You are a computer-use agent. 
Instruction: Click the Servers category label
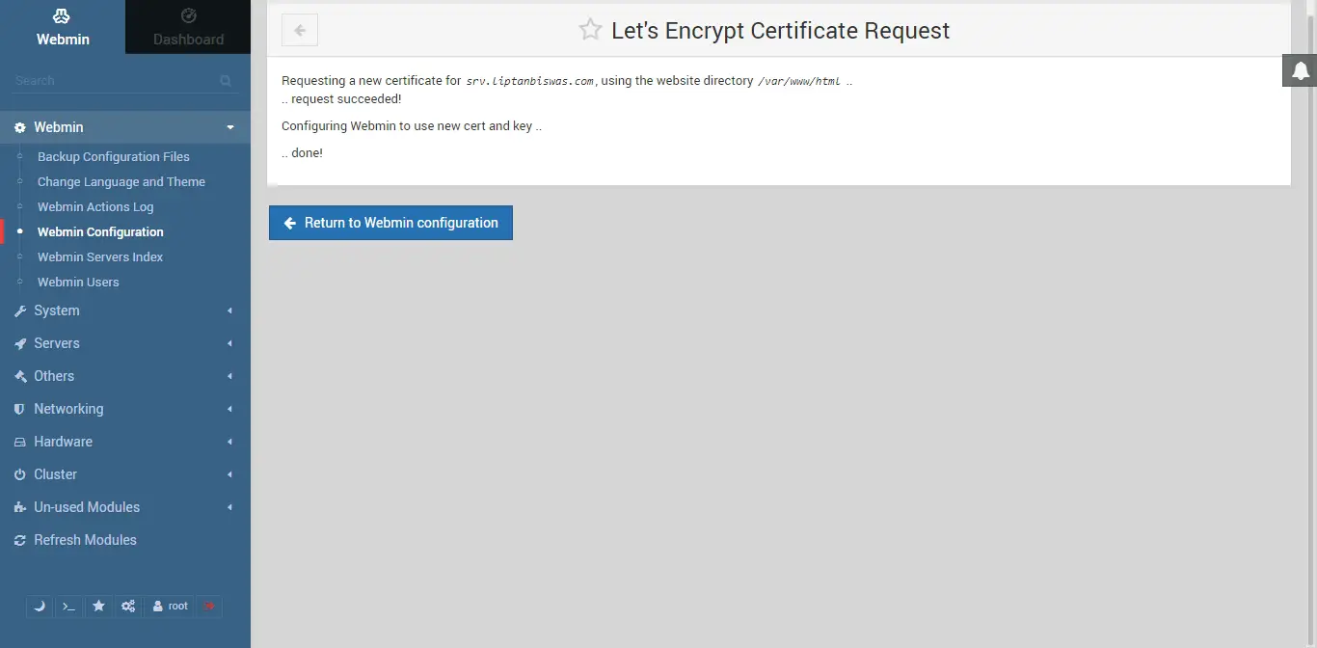click(57, 343)
